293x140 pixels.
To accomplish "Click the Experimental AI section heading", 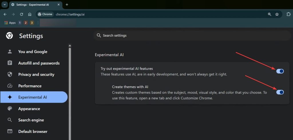I will pyautogui.click(x=109, y=55).
